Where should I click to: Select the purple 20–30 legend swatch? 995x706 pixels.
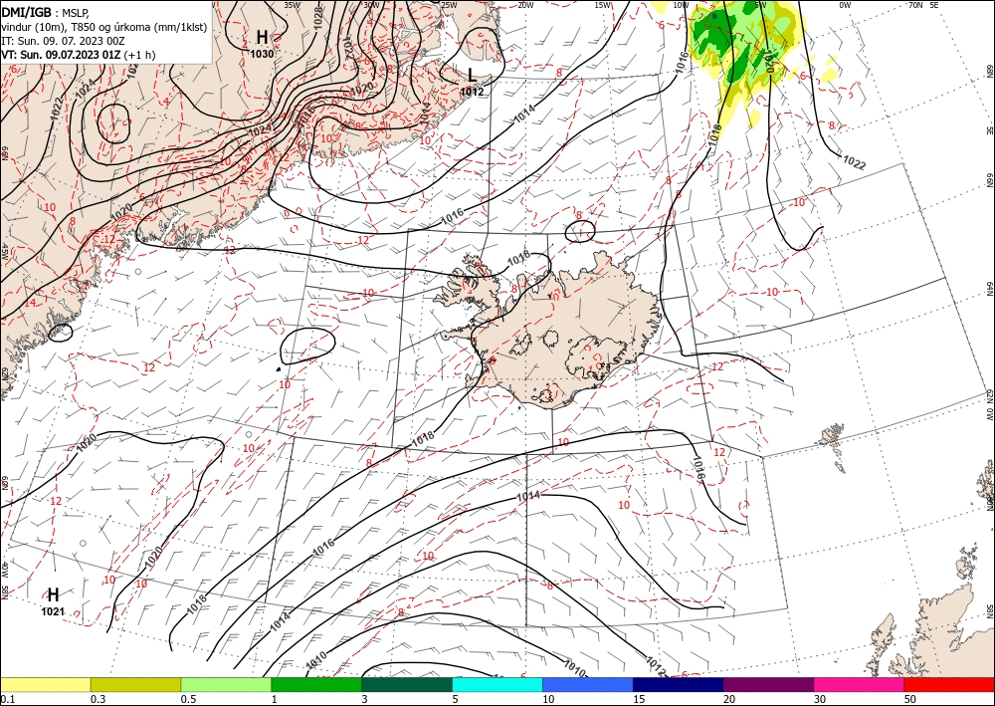pyautogui.click(x=768, y=684)
